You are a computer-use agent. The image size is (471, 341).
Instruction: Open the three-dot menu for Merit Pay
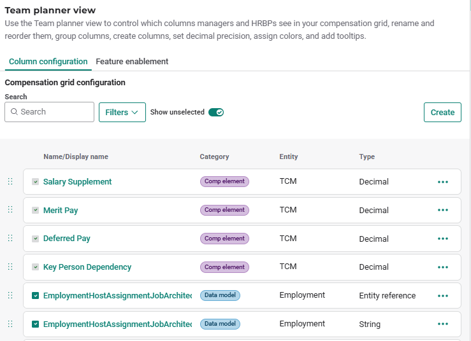443,211
